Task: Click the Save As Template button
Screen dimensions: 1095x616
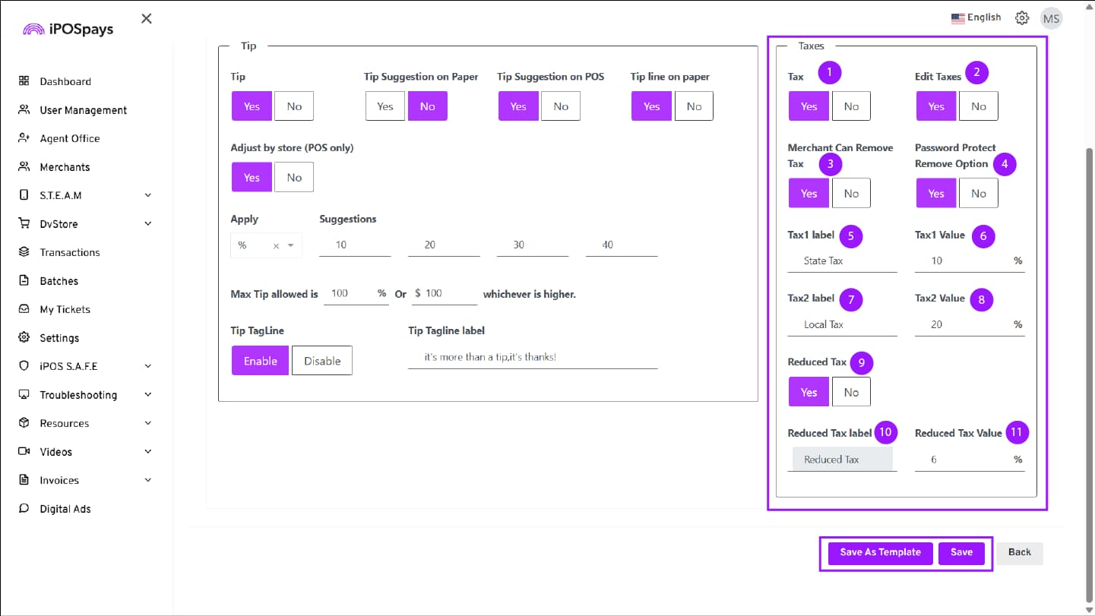Action: pos(880,553)
